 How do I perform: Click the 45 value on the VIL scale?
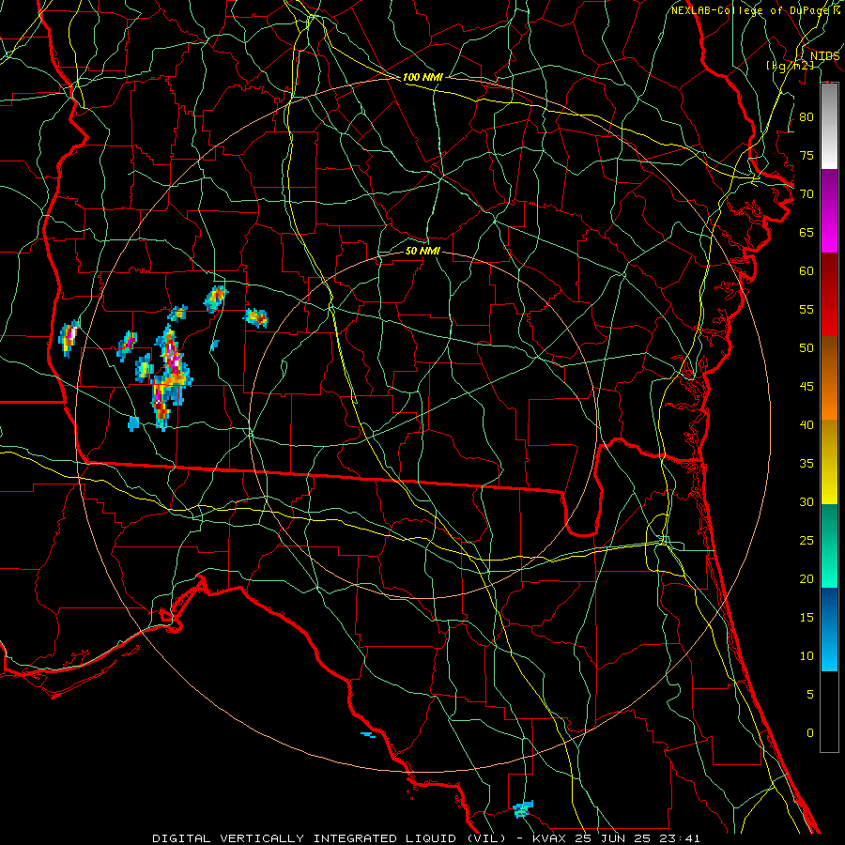click(807, 387)
